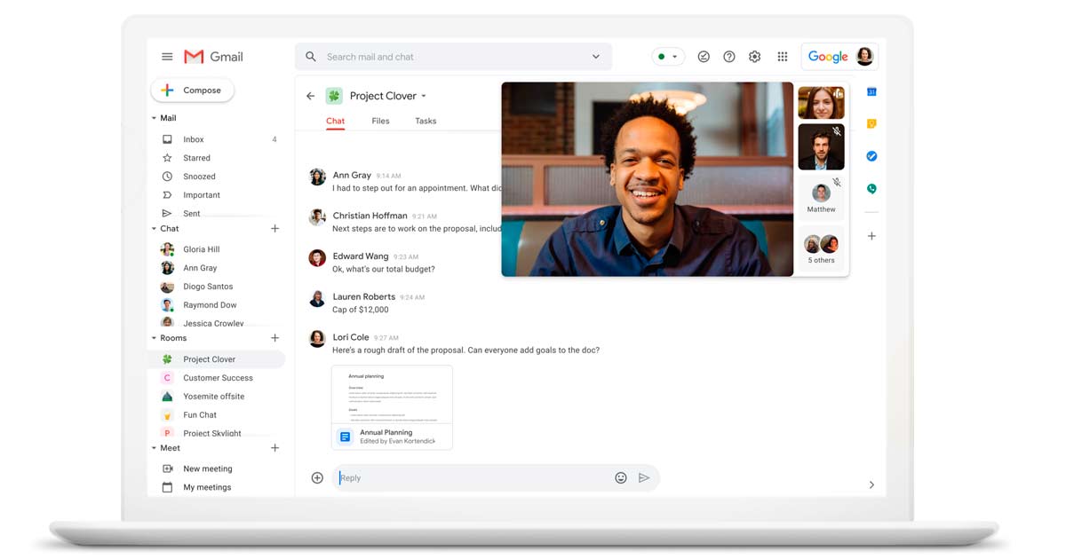Select Matthew participant tile
This screenshot has height=559, width=1066.
[821, 197]
